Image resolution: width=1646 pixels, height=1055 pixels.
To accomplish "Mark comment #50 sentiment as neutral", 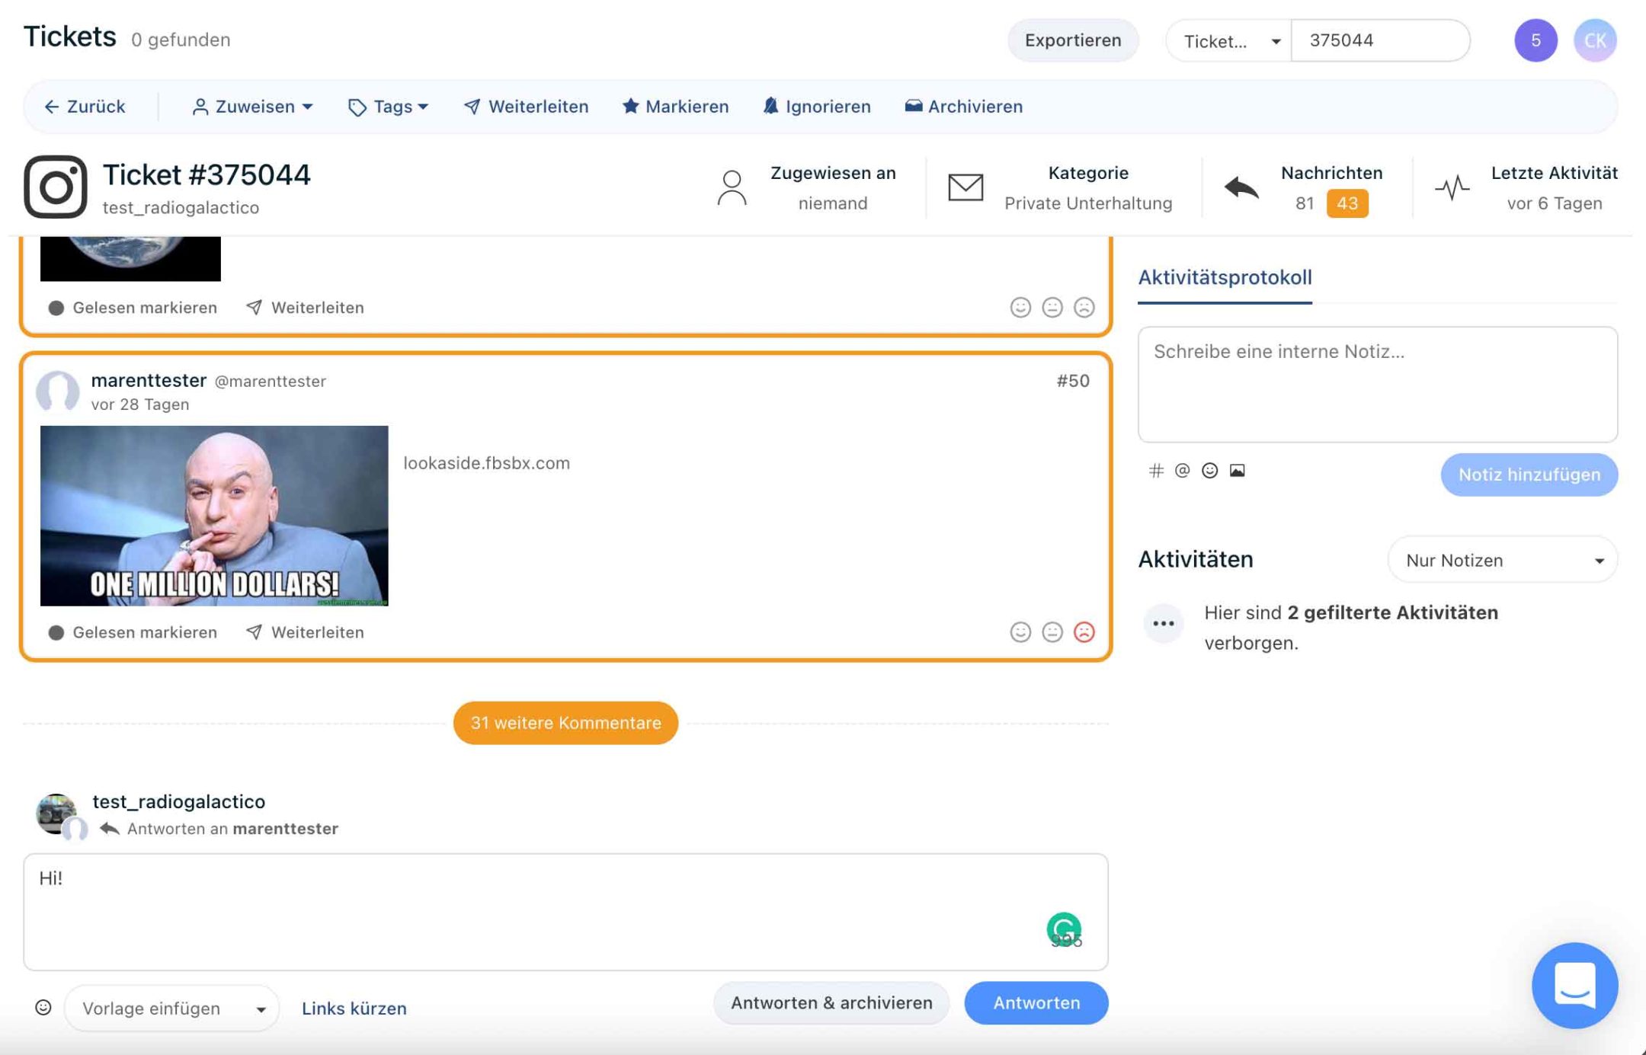I will [x=1052, y=632].
